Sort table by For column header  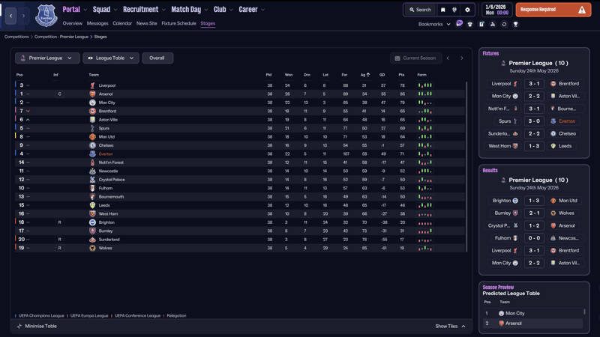[x=344, y=75]
